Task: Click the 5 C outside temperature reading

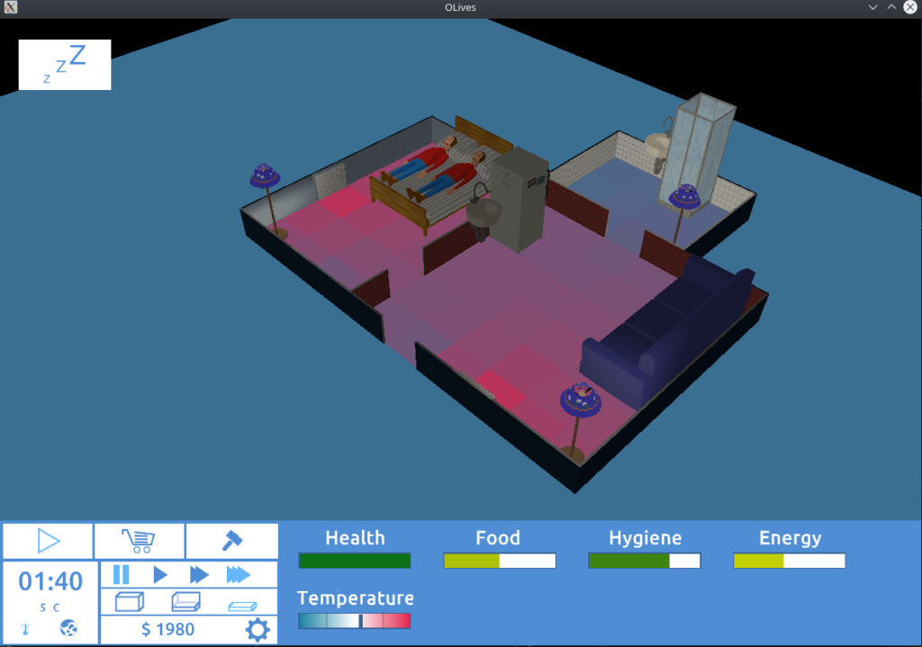Action: 50,607
